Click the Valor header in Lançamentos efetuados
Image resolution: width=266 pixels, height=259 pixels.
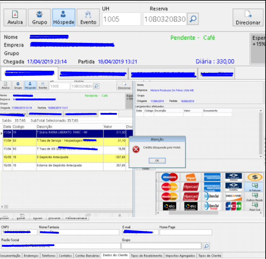point(193,111)
